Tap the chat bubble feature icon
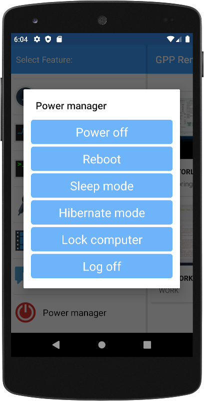This screenshot has width=204, height=401. point(19,275)
